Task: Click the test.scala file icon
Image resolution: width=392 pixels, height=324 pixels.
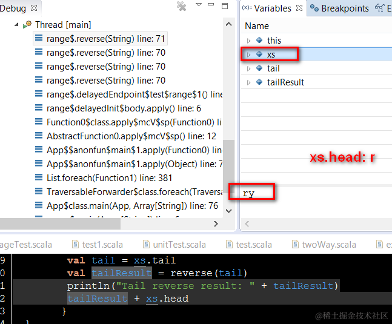Action: (229, 244)
